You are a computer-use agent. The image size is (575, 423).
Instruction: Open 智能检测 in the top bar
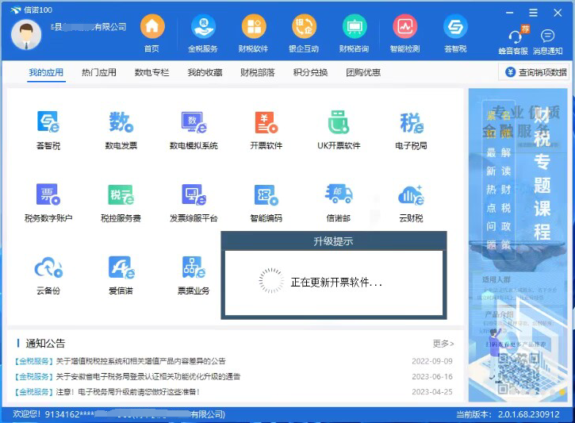point(404,33)
